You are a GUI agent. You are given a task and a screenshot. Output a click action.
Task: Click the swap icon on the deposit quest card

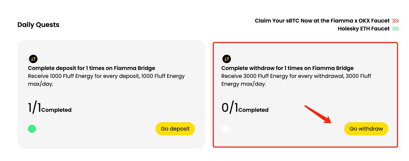(33, 59)
